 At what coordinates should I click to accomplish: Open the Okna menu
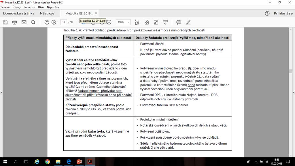41,7
